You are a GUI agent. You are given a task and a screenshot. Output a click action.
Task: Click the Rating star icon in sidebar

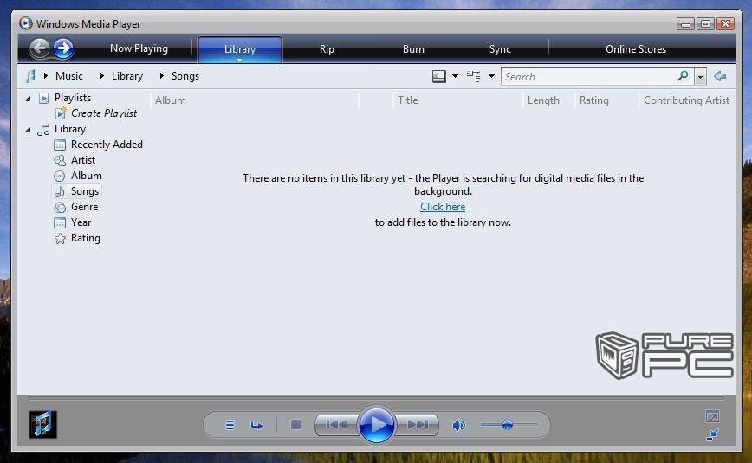(60, 239)
